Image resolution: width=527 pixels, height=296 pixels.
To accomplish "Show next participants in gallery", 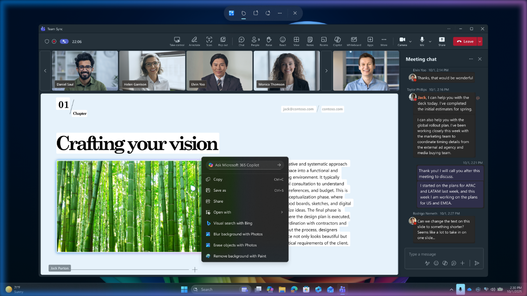I will (326, 71).
